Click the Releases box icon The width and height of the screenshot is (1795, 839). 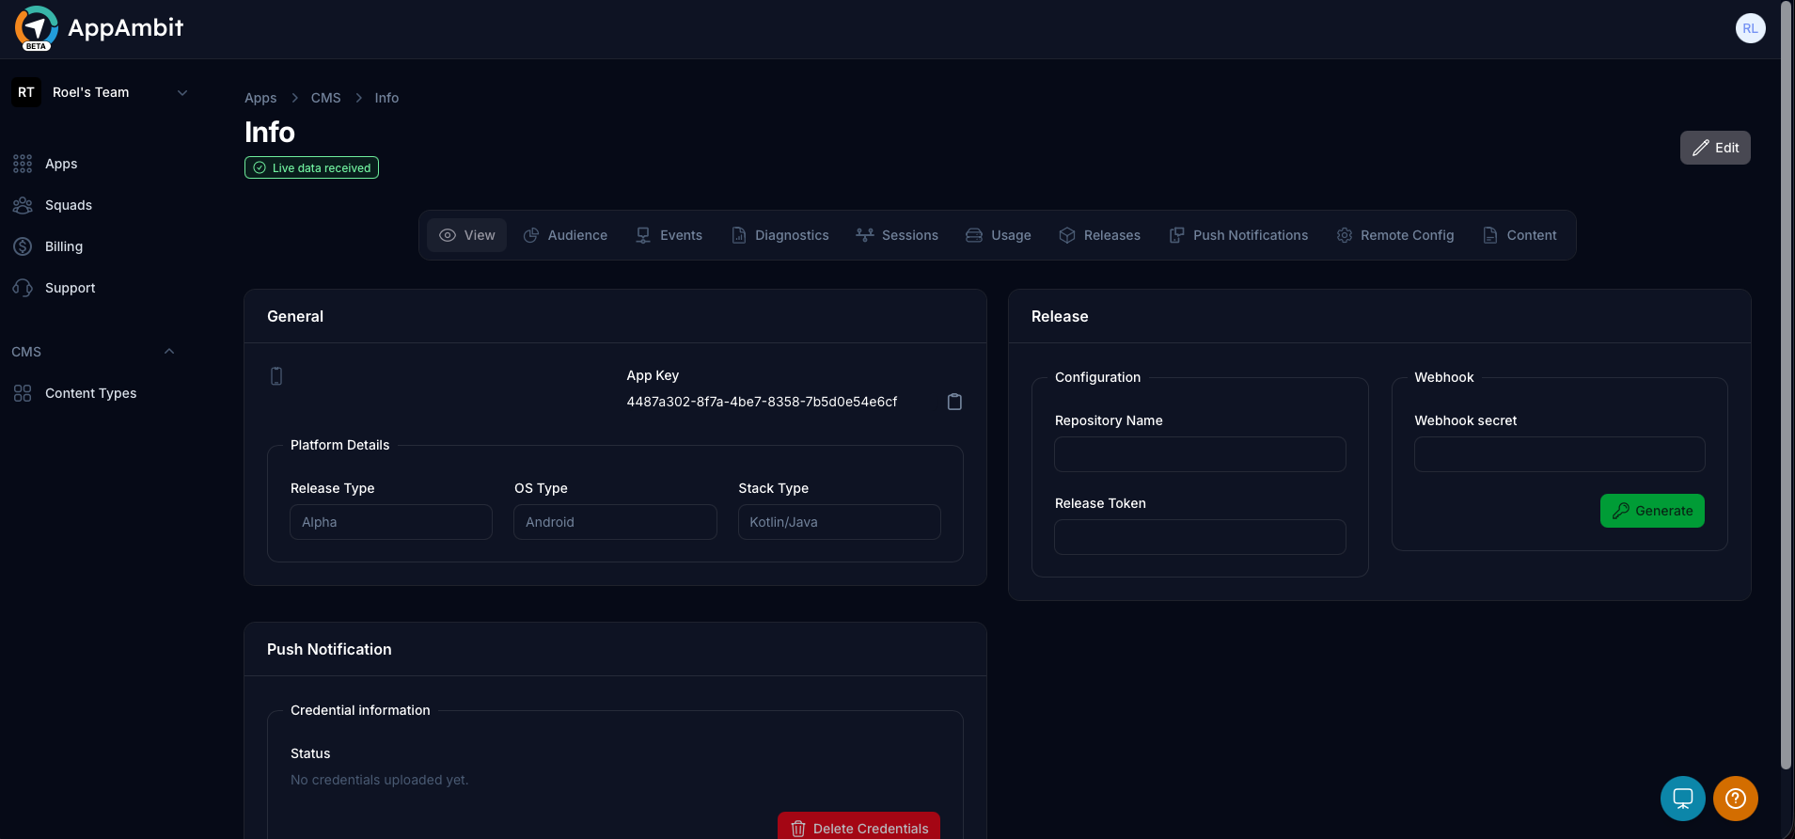pos(1067,235)
